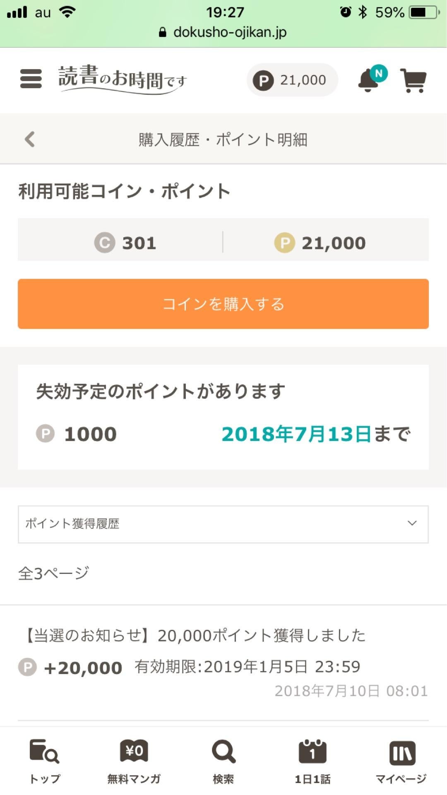The image size is (447, 795).
Task: Expand the ポイント獲得履歴 dropdown
Action: tap(223, 524)
